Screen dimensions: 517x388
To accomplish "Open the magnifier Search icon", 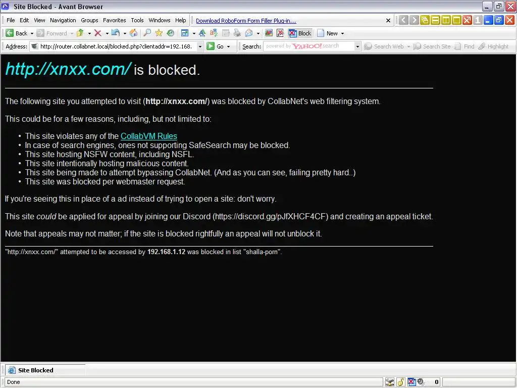I will click(147, 33).
